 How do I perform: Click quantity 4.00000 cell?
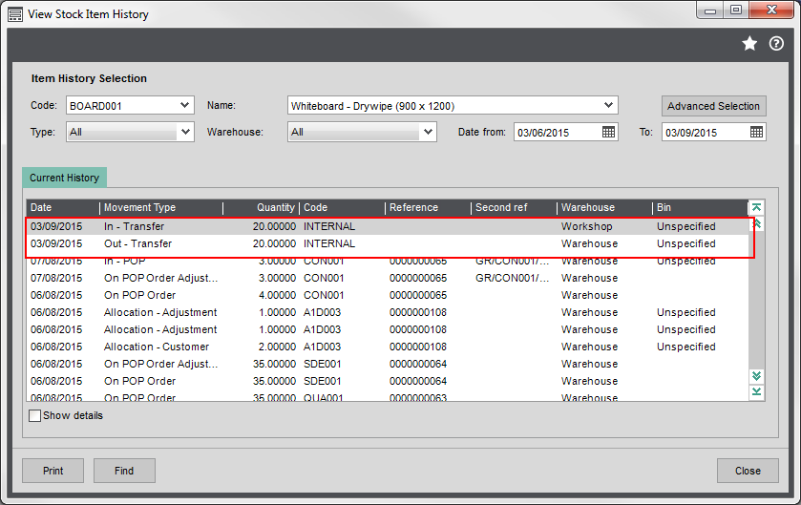[277, 295]
